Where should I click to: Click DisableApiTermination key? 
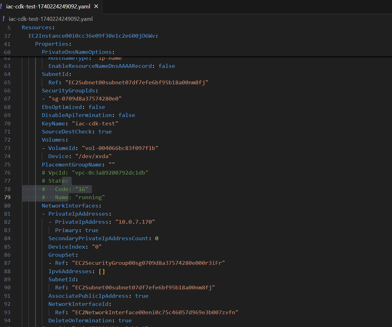[76, 115]
